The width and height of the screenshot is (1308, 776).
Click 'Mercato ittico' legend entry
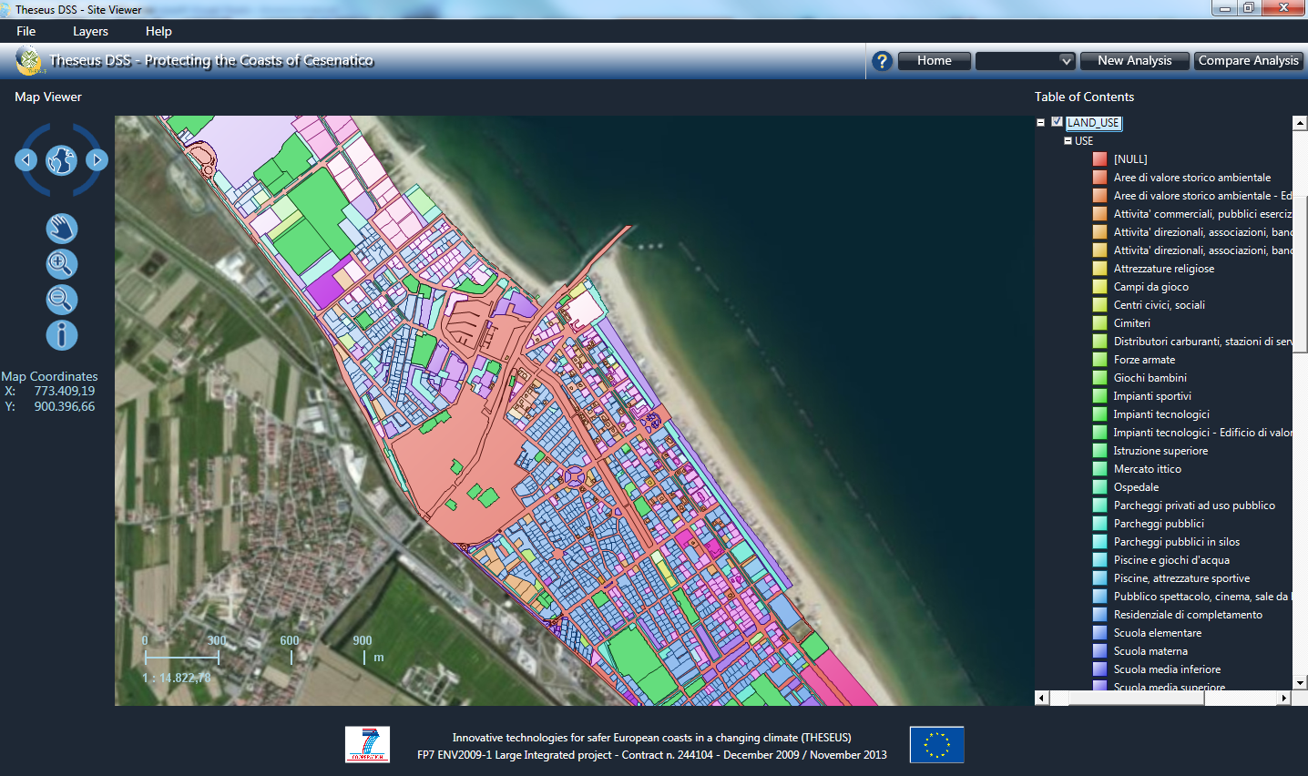point(1147,469)
